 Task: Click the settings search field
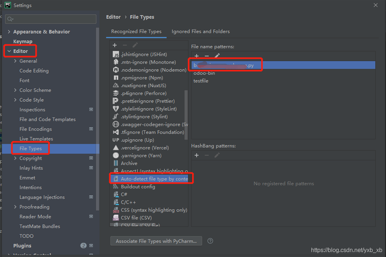[51, 18]
